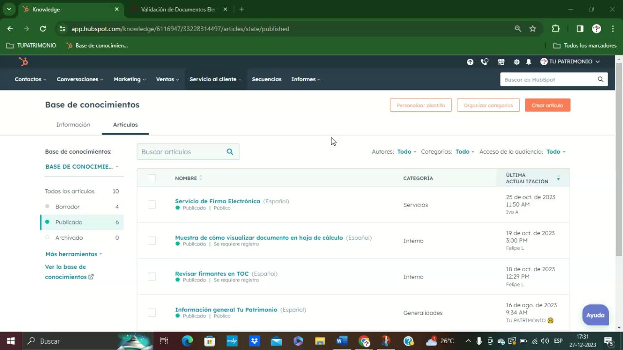Click Personalizar plantilla button
623x350 pixels.
[421, 105]
